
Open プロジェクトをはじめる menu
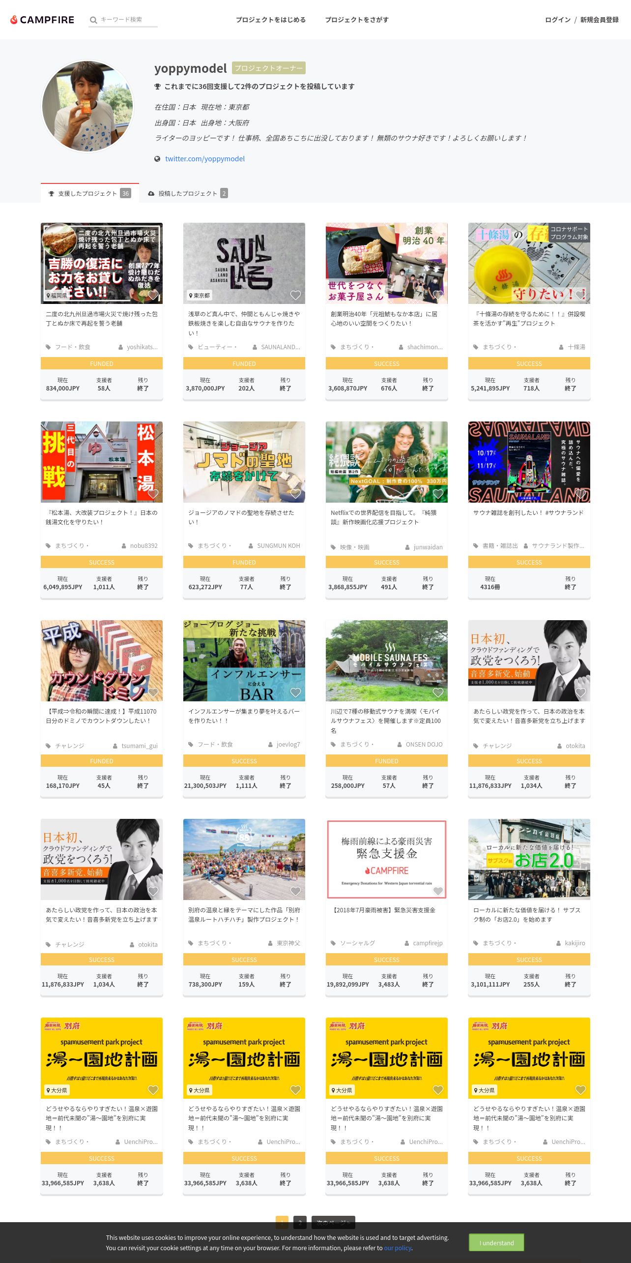click(x=271, y=20)
